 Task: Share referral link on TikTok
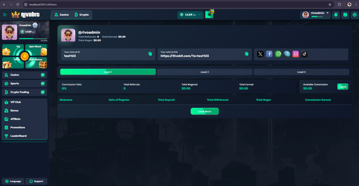click(305, 54)
